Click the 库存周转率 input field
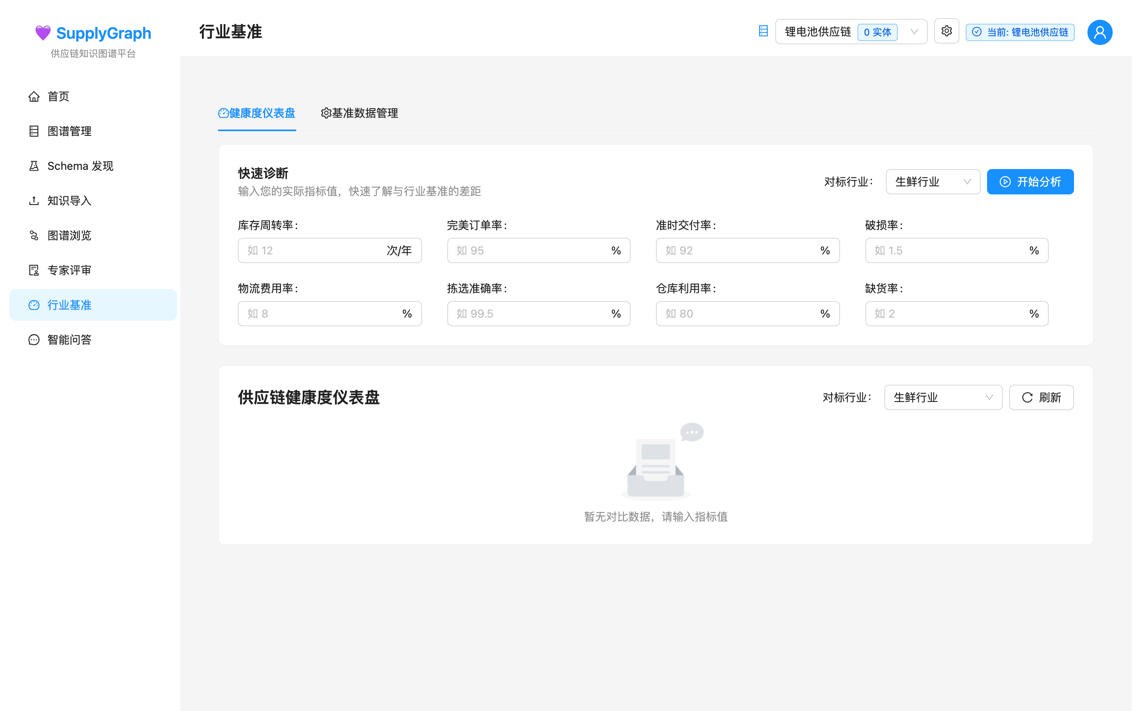Viewport: 1138px width, 711px height. [310, 250]
